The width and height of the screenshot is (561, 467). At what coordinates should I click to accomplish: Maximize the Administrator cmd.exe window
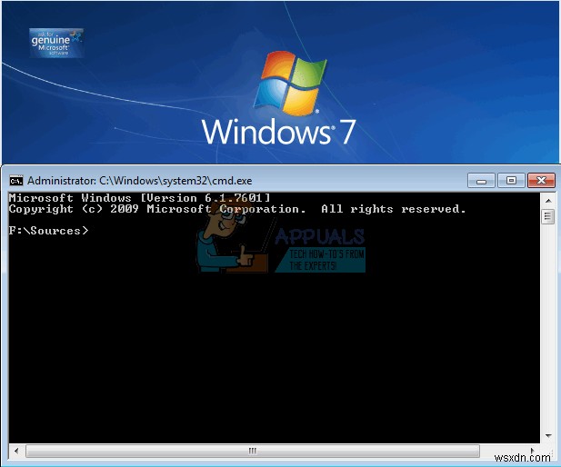511,181
